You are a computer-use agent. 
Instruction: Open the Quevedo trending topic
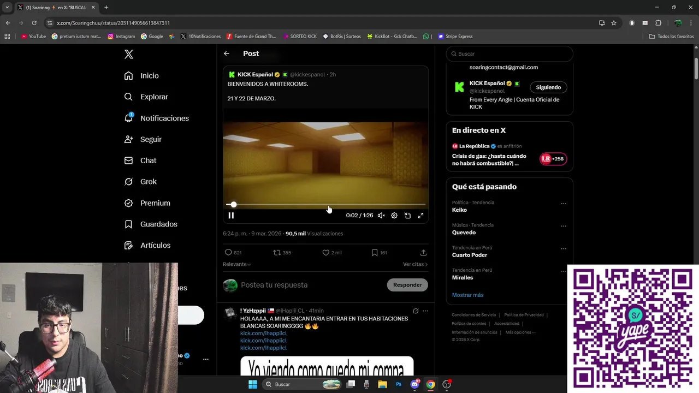pos(464,233)
